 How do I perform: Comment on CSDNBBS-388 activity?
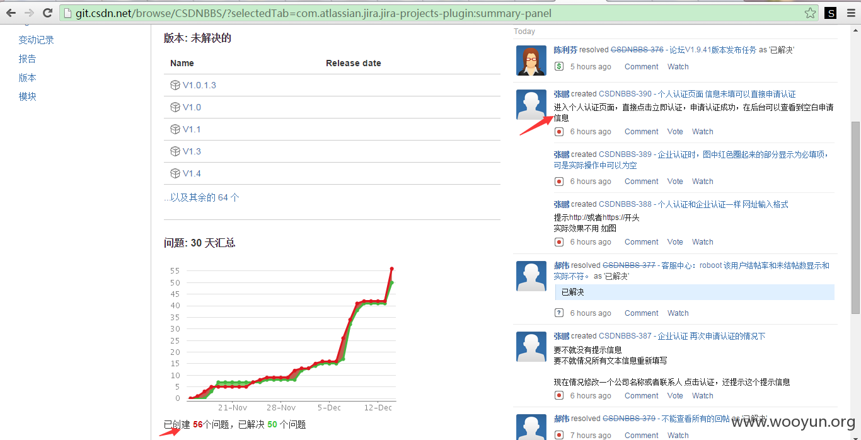[641, 242]
